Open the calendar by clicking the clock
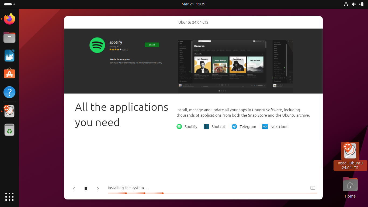This screenshot has width=368, height=207. click(x=193, y=4)
